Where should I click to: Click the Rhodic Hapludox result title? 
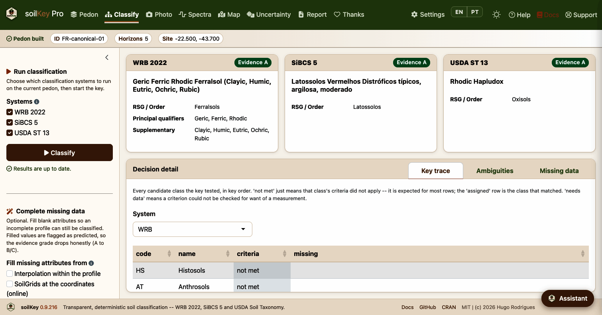pyautogui.click(x=476, y=81)
